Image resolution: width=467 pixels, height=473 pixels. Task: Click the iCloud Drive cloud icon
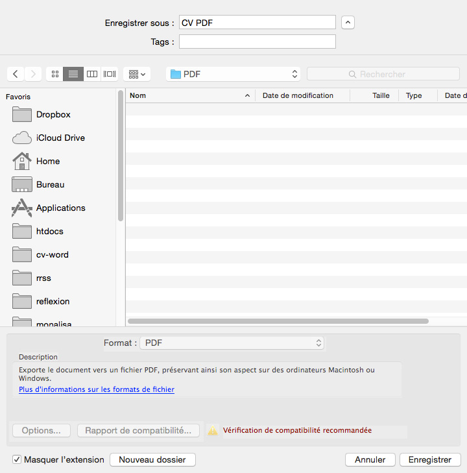tap(21, 138)
